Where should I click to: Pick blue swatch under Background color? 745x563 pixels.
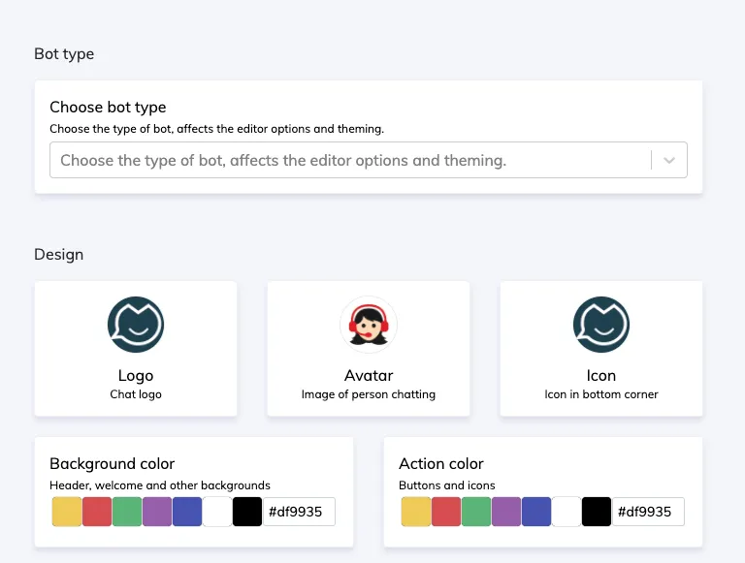pyautogui.click(x=187, y=512)
